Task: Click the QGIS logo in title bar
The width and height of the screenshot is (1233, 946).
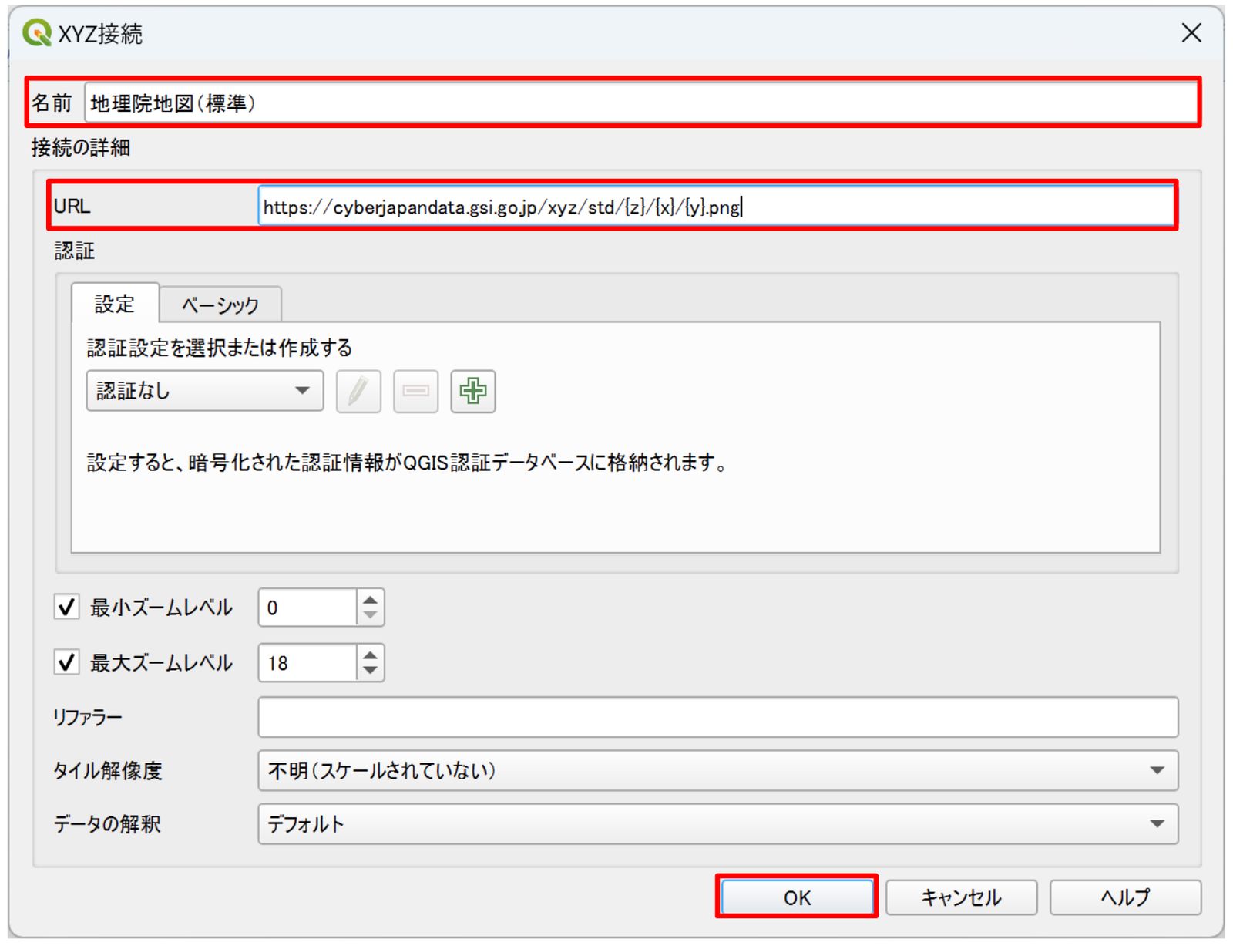Action: pyautogui.click(x=36, y=33)
